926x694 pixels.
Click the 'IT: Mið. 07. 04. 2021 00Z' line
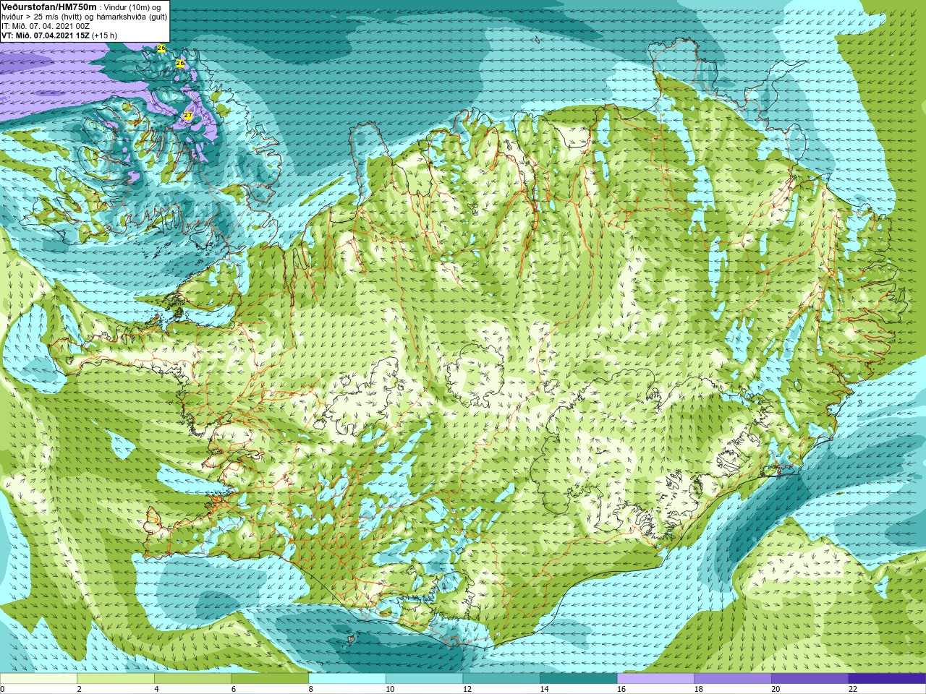[x=46, y=26]
